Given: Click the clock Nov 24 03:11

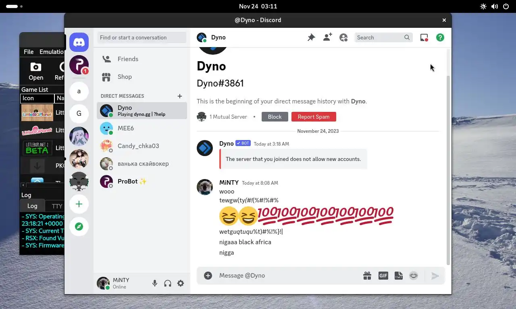Looking at the screenshot, I should pyautogui.click(x=258, y=6).
